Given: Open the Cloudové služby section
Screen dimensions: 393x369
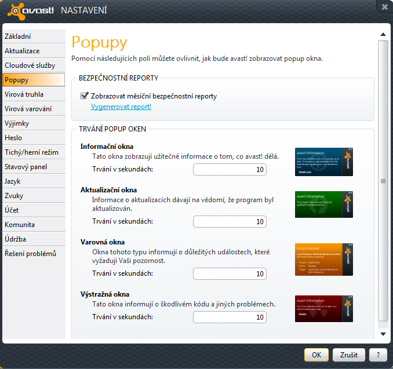Looking at the screenshot, I should point(34,65).
